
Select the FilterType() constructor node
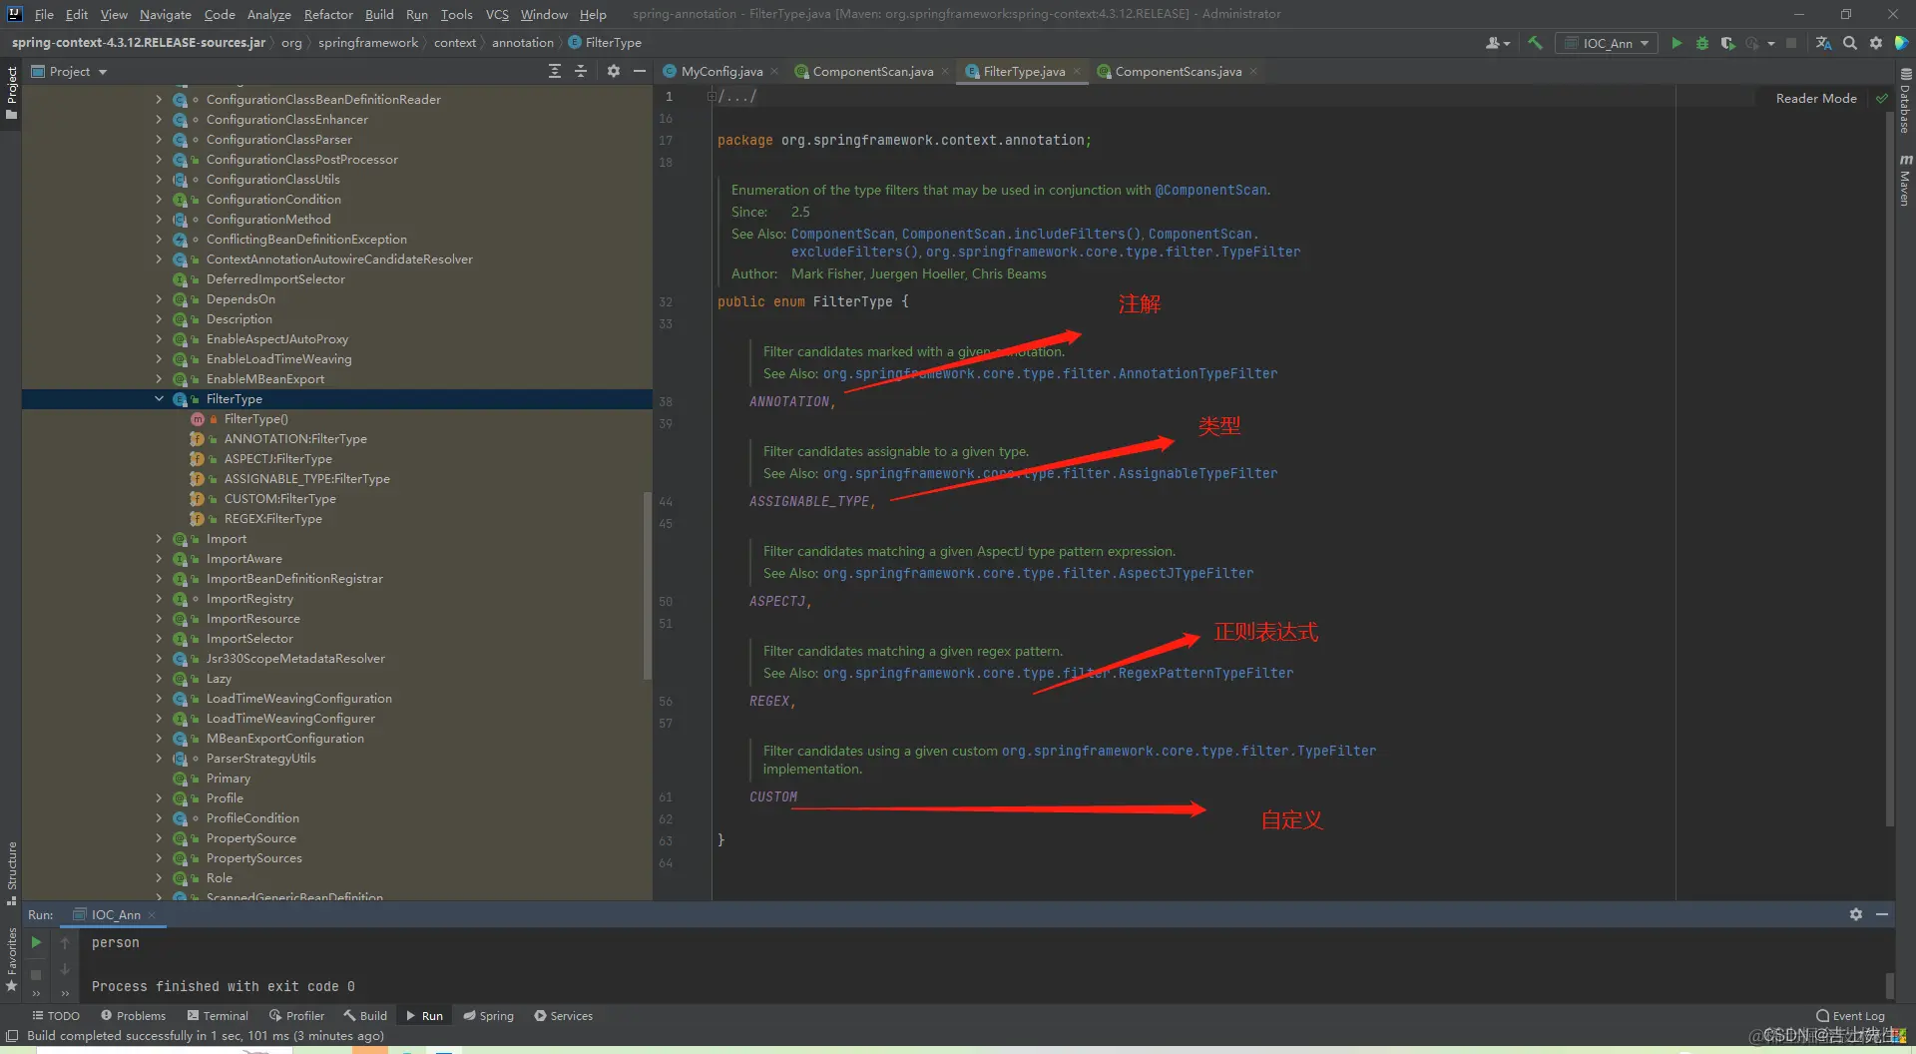255,418
